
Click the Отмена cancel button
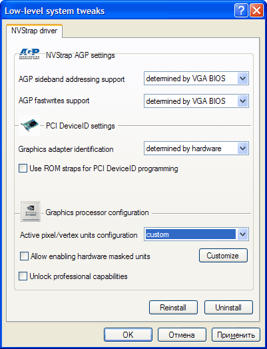click(x=182, y=334)
